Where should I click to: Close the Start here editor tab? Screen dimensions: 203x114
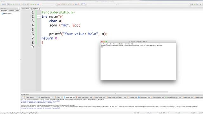(31, 9)
